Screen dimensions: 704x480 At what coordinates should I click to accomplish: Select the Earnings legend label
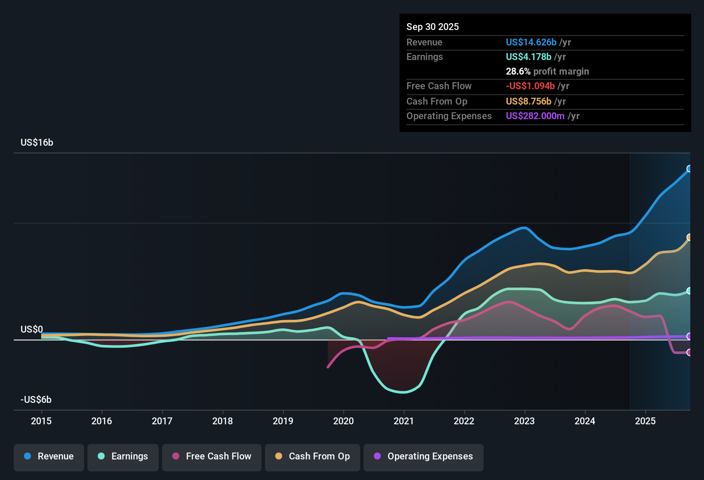tap(130, 456)
